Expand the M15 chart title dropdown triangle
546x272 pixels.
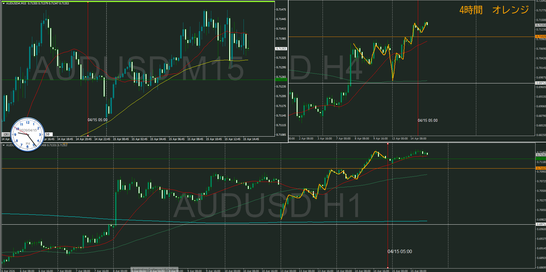click(x=4, y=3)
